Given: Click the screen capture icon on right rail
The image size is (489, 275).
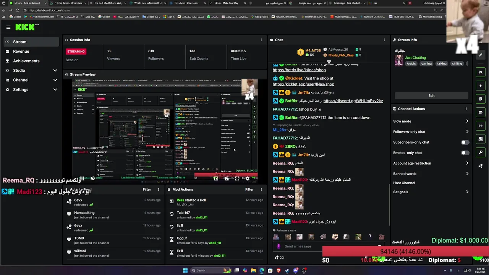Looking at the screenshot, I should click(481, 72).
